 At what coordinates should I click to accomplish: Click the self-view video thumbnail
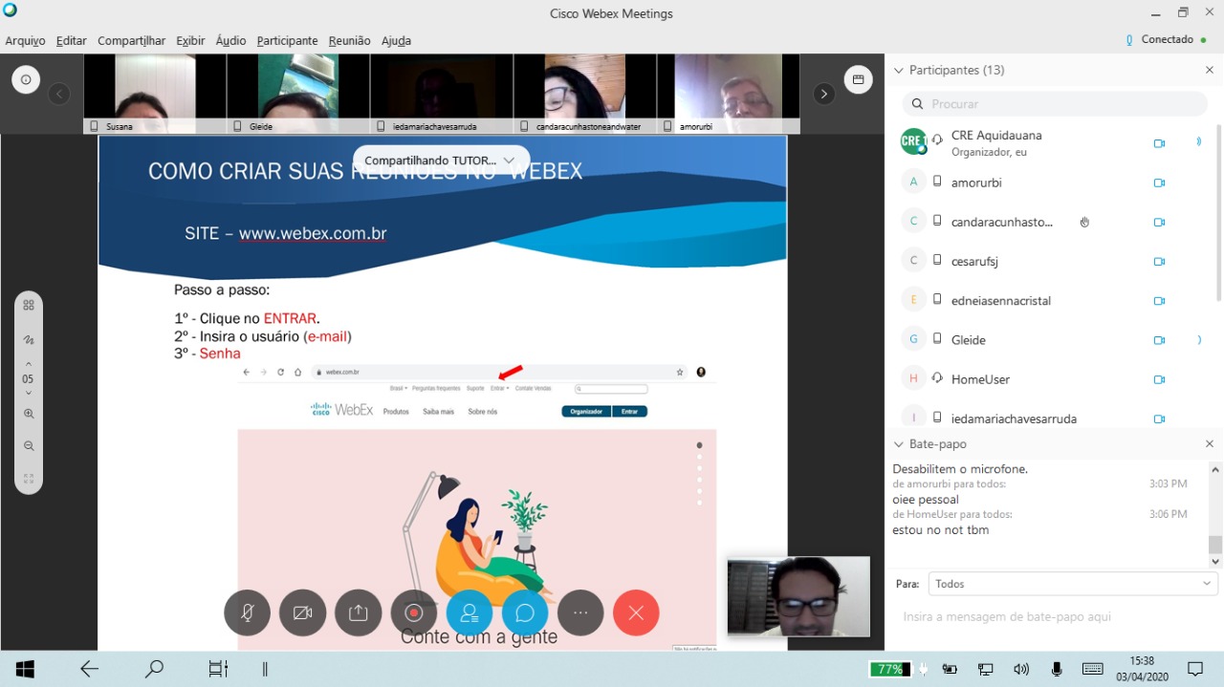[x=798, y=597]
